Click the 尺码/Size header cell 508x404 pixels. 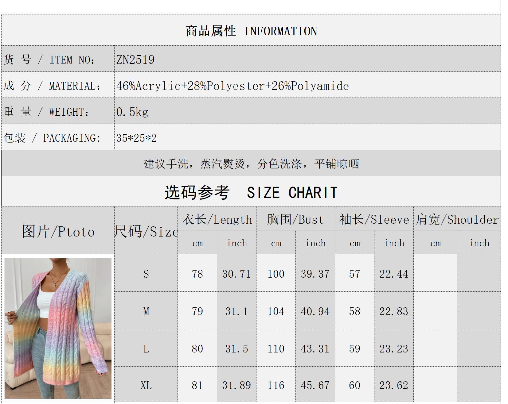pos(146,231)
